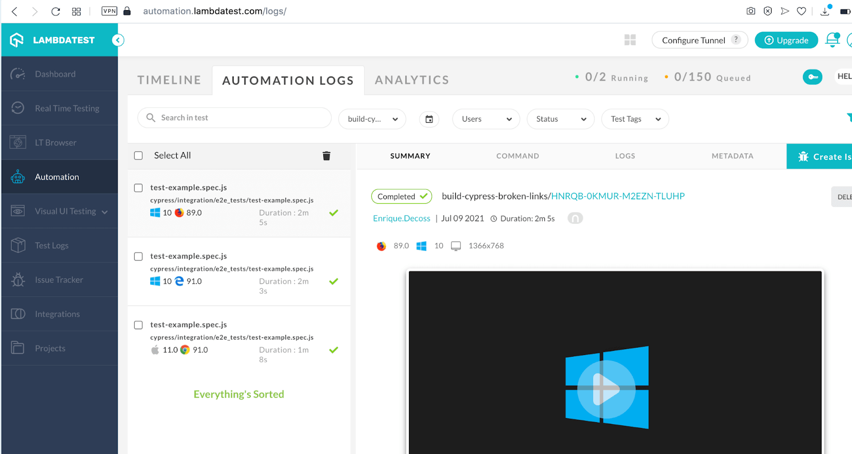Click the tunnel icon beside Duration
The width and height of the screenshot is (852, 454).
tap(575, 218)
